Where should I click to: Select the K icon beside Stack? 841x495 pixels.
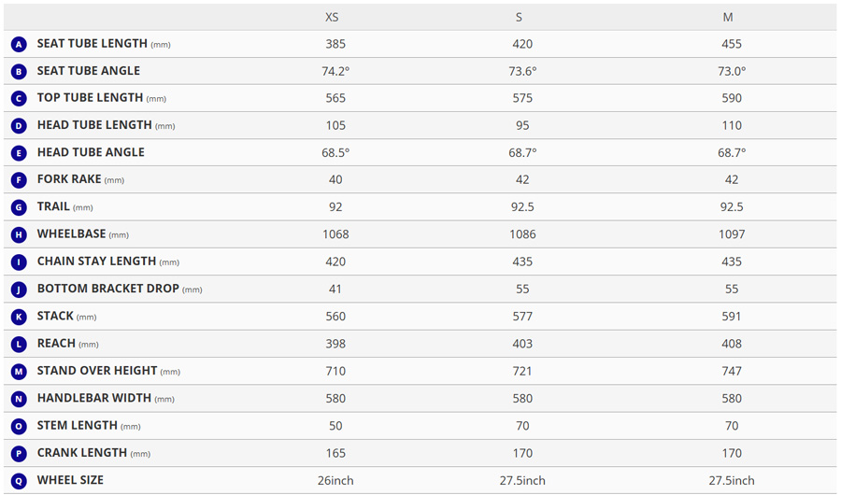click(19, 317)
